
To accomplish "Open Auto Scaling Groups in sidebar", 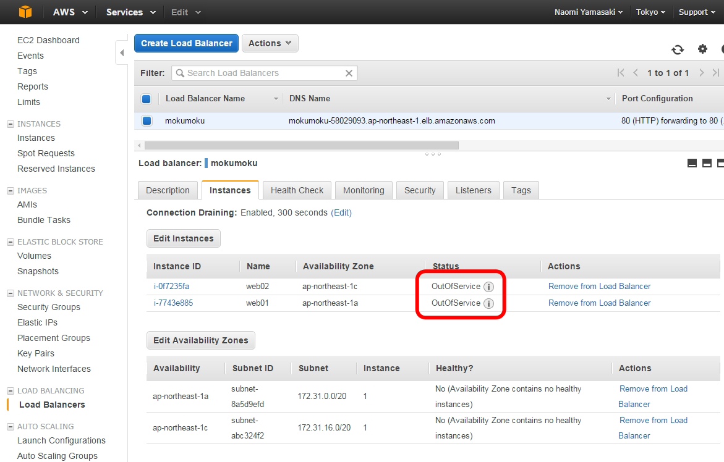I will click(57, 456).
